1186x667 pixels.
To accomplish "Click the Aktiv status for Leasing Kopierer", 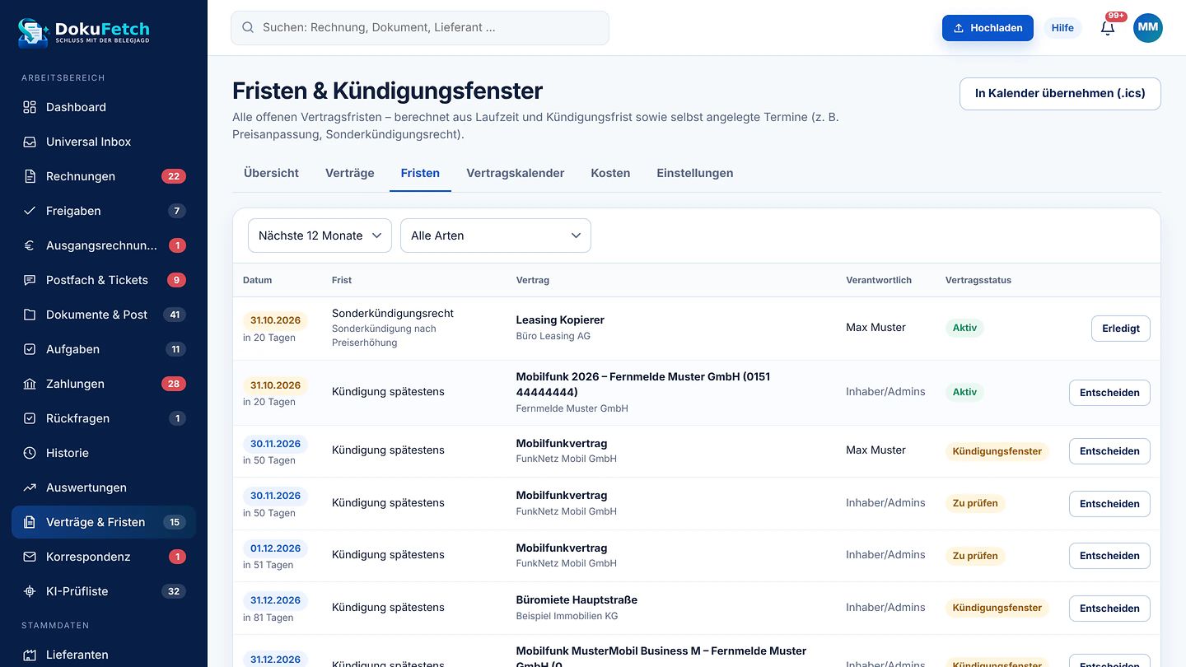I will 964,328.
